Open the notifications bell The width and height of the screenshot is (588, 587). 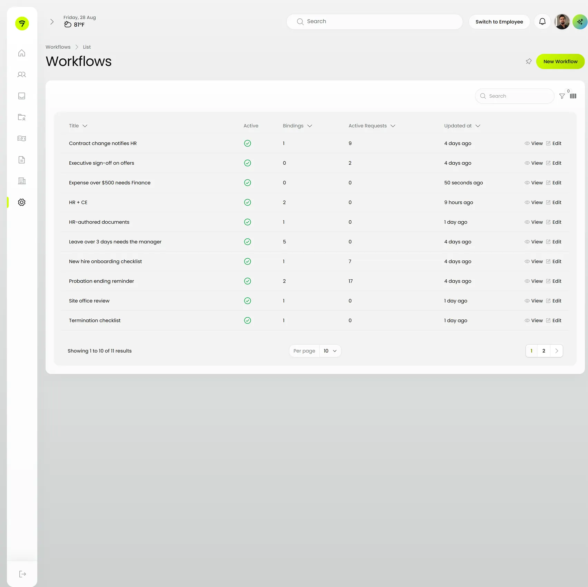[542, 22]
